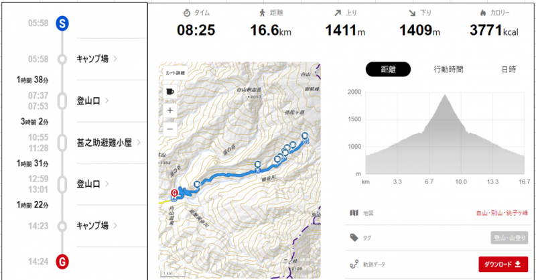536x280 pixels.
Task: Open the 白山・別山・銚子ヶ峰 map link
Action: [502, 213]
